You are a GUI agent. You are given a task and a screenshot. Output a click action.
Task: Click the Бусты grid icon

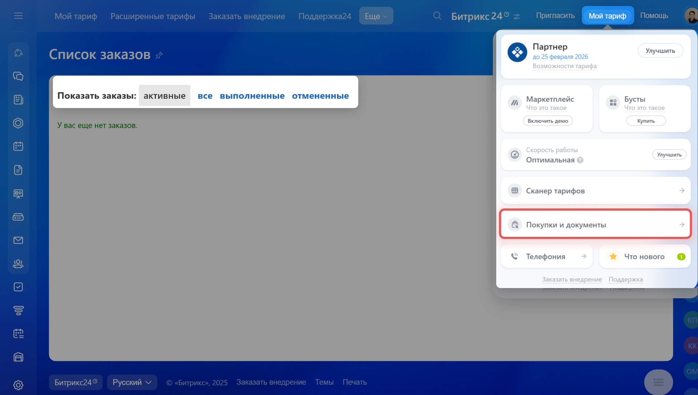pos(613,103)
